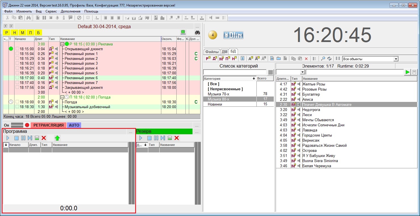Click the sort arrow column in Программа table header
This screenshot has width=420, height=216.
[6, 145]
